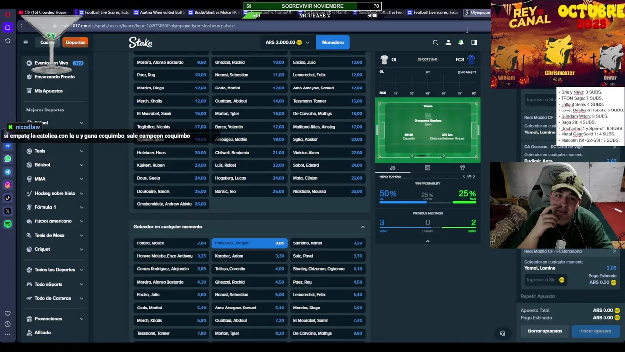Go to next Head to Head page
This screenshot has width=625, height=352.
(x=474, y=176)
